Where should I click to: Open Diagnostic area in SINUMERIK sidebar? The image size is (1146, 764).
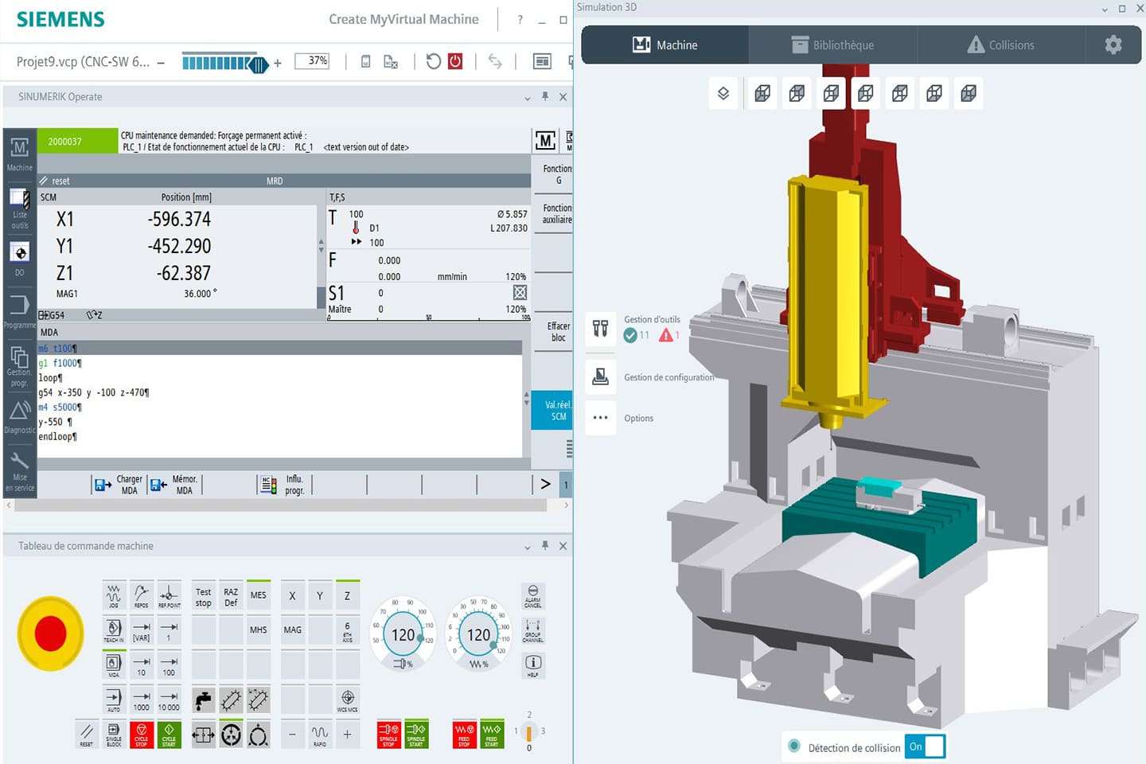point(20,416)
